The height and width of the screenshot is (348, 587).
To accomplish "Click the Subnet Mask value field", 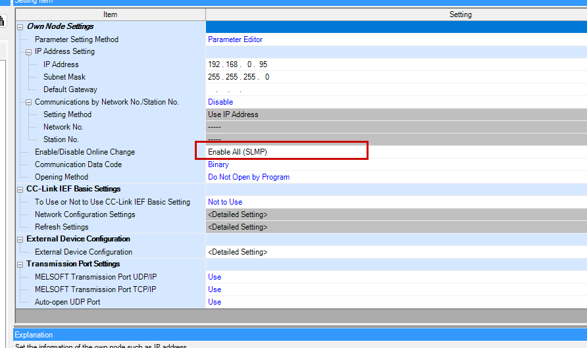I will click(238, 77).
